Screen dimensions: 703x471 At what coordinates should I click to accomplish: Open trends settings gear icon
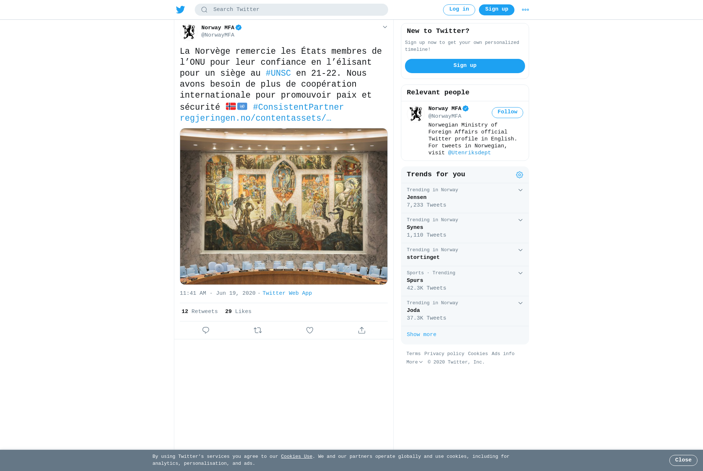(520, 175)
